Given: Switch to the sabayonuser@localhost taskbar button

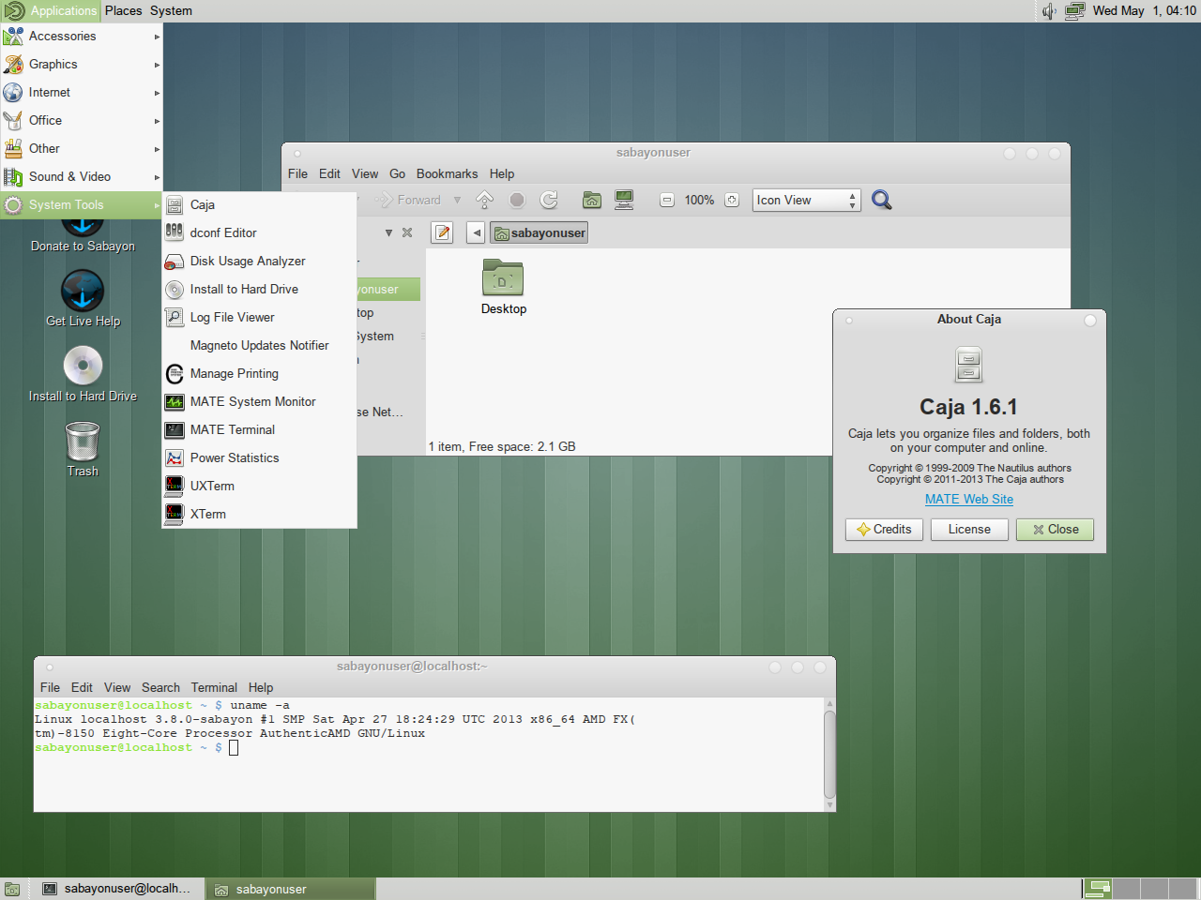Looking at the screenshot, I should pyautogui.click(x=118, y=889).
